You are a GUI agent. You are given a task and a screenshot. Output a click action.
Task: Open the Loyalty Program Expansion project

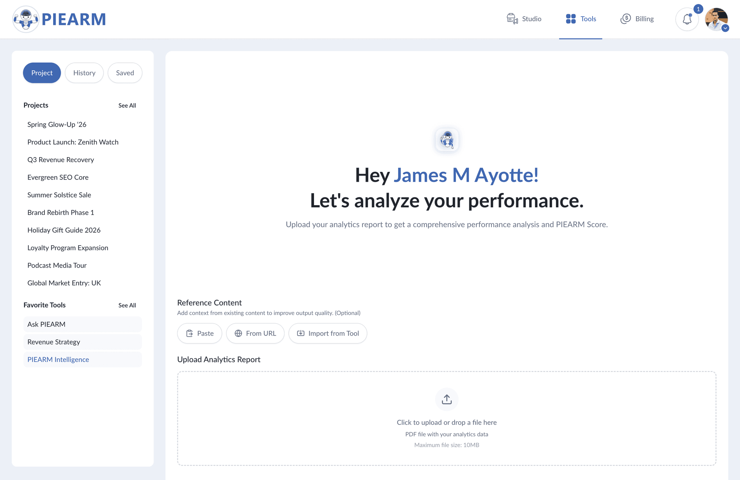coord(68,248)
